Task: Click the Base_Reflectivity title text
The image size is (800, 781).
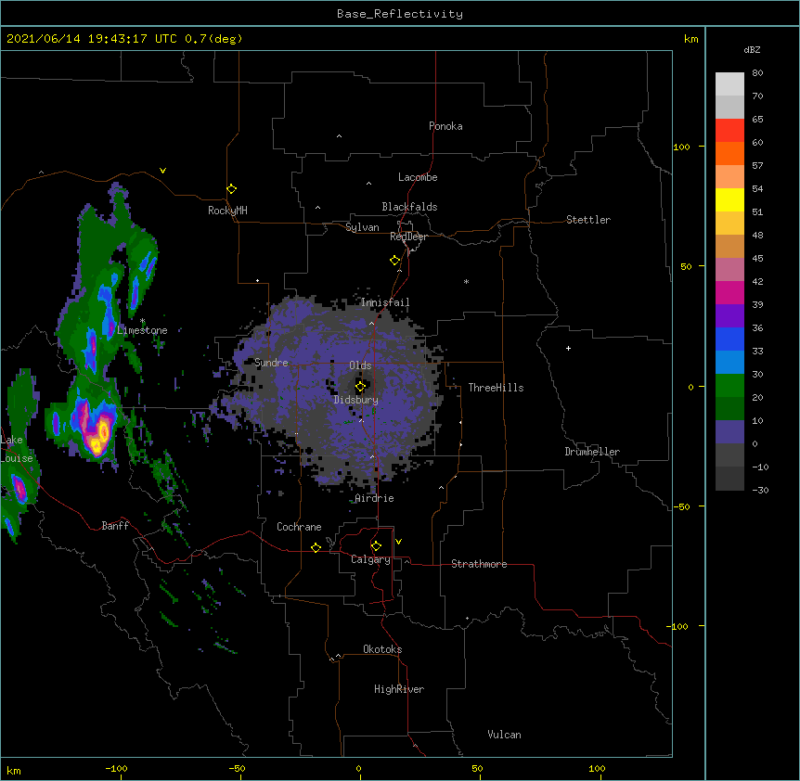Action: (400, 14)
